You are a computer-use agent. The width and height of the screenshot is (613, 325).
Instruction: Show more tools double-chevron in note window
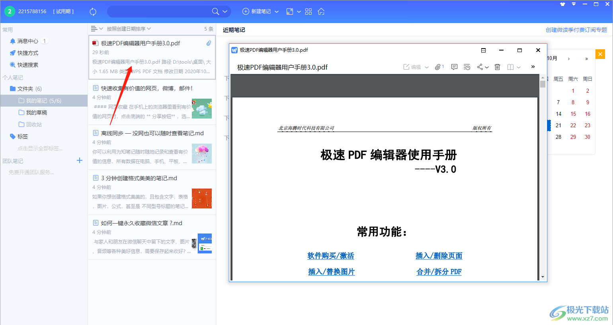click(x=533, y=67)
